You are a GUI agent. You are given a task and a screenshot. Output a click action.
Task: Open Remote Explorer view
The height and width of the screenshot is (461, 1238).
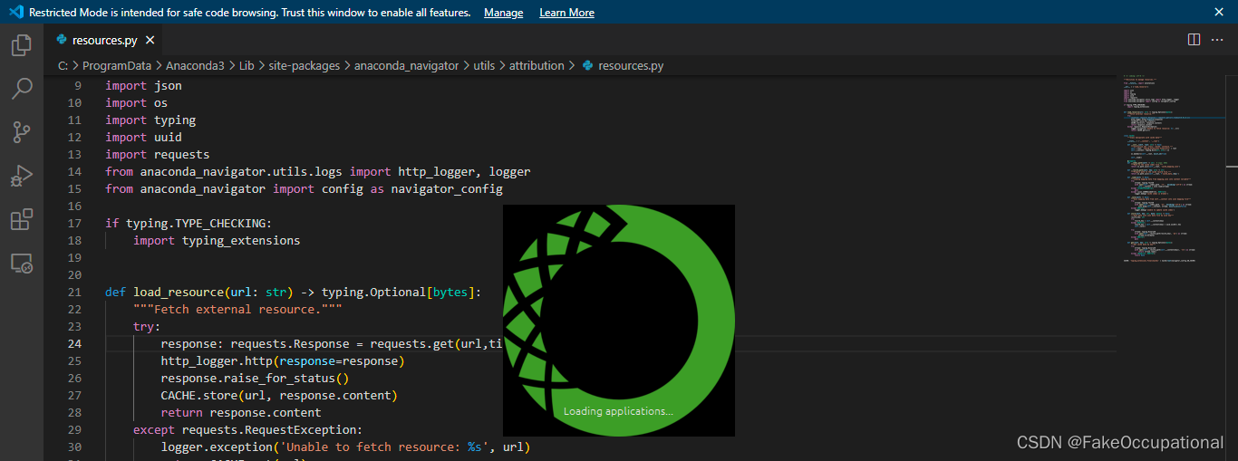tap(22, 263)
